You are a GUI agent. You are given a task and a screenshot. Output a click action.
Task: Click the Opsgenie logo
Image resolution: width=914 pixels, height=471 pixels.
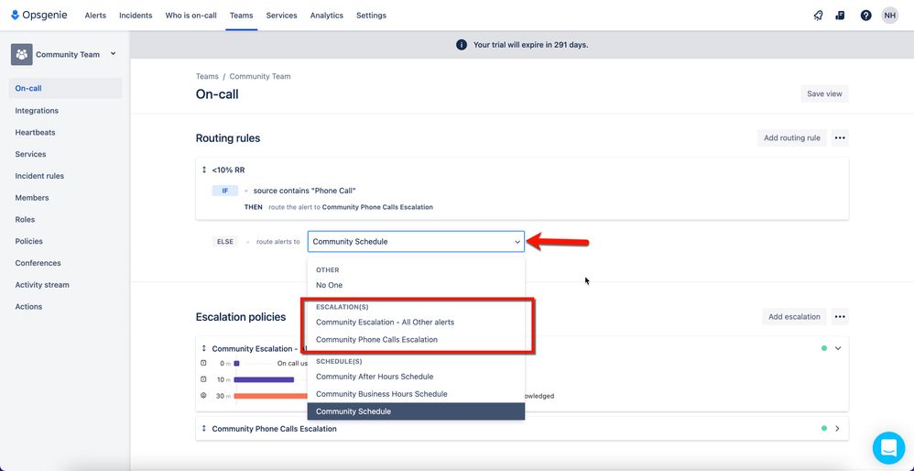[x=39, y=16]
